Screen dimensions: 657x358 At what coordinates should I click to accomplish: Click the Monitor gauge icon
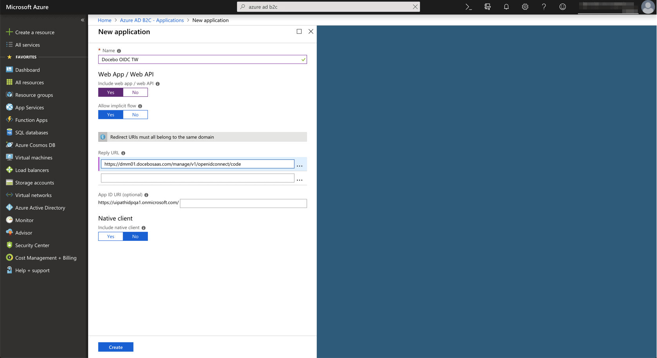(x=9, y=220)
